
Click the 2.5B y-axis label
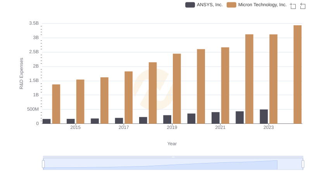pos(34,52)
